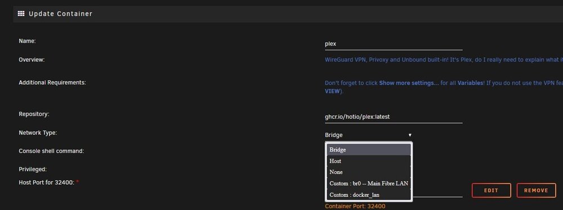The height and width of the screenshot is (210, 563).
Task: Click the Privileged: label
Action: tap(33, 169)
